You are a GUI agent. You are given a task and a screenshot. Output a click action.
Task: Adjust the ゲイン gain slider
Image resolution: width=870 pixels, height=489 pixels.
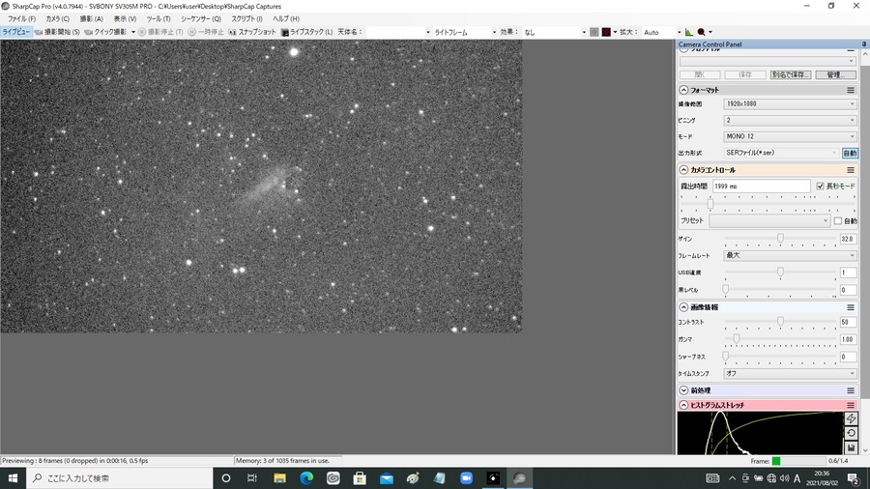tap(780, 239)
